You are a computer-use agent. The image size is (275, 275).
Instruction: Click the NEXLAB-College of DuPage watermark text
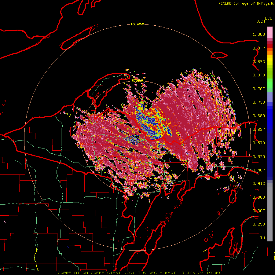point(246,3)
